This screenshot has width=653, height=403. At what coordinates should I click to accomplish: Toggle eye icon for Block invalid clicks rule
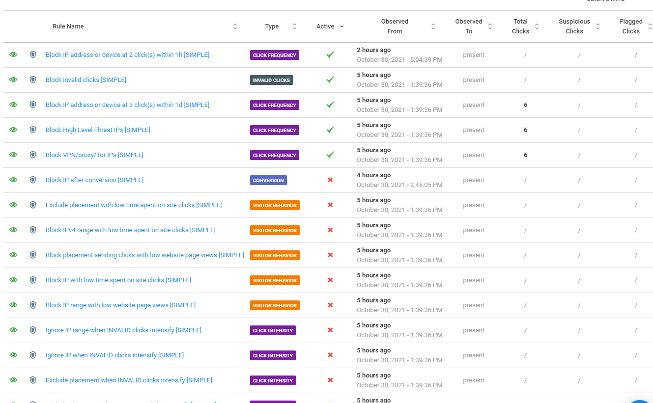[13, 80]
